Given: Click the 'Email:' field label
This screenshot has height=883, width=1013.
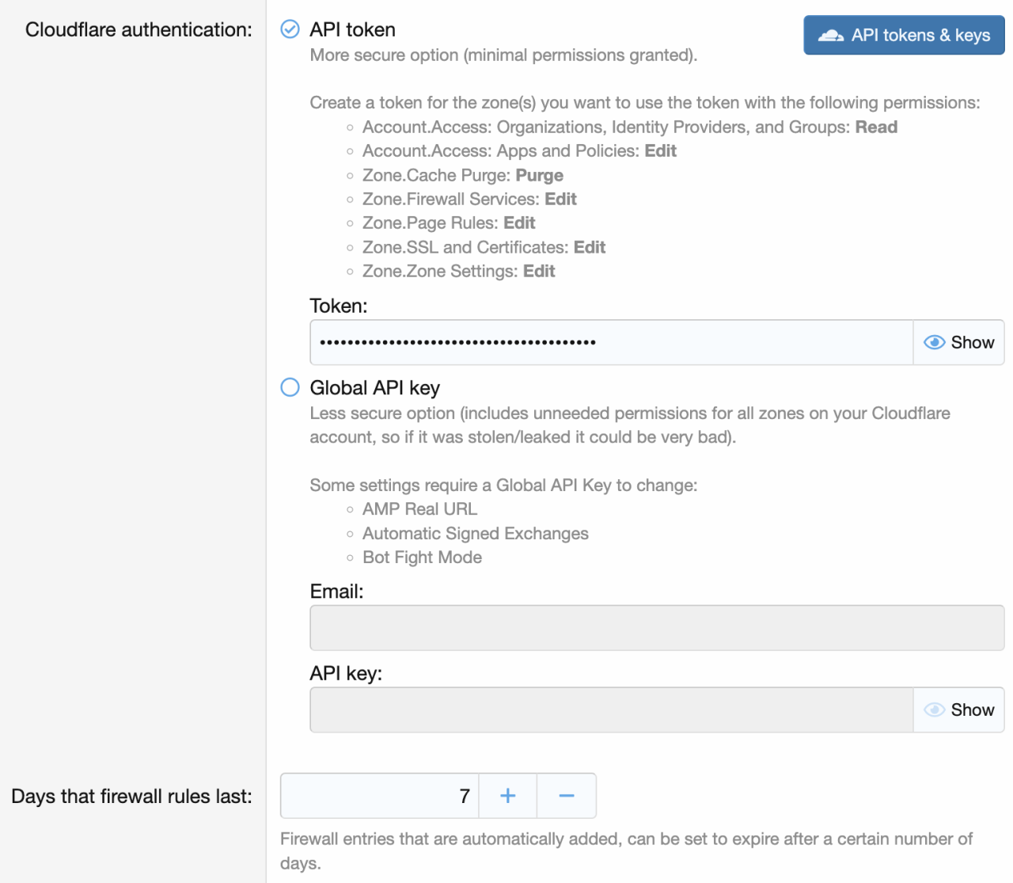Looking at the screenshot, I should click(336, 592).
